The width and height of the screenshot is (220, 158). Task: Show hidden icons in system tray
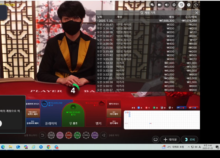pyautogui.click(x=189, y=147)
